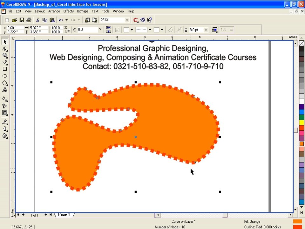Switch to the Page 1 tab
The height and width of the screenshot is (229, 305).
64,215
